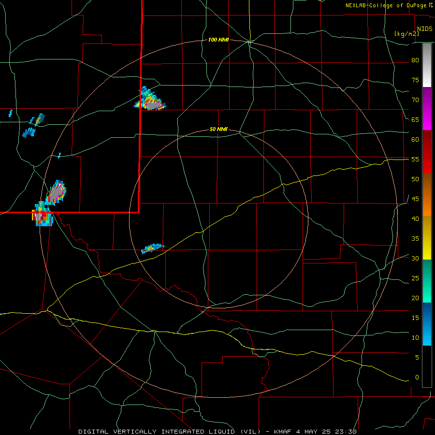Click the small storm cell inside the 50 NMI ring

click(x=152, y=248)
